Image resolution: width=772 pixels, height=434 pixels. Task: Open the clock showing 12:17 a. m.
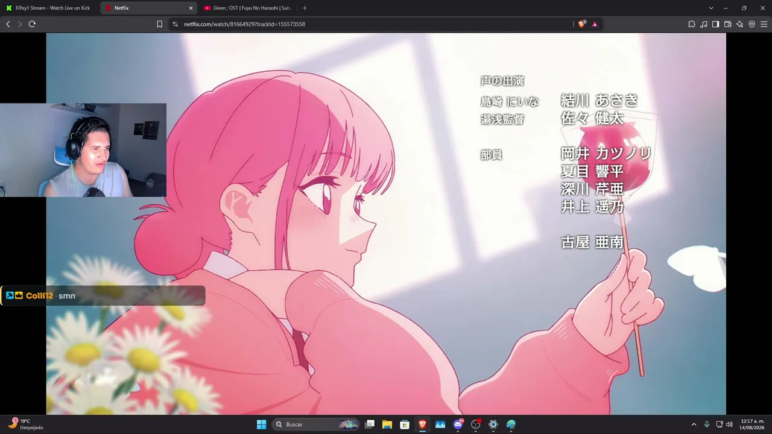pyautogui.click(x=752, y=424)
